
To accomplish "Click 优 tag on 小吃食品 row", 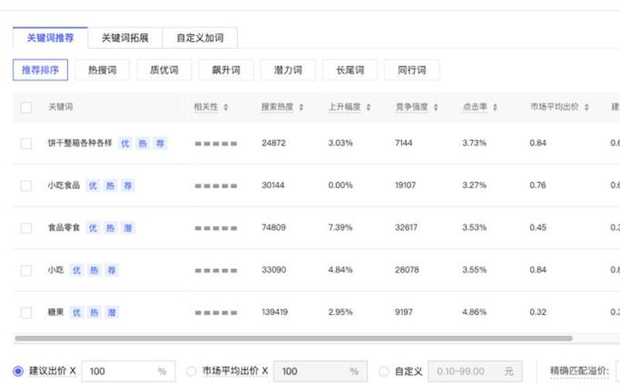I will pos(92,186).
